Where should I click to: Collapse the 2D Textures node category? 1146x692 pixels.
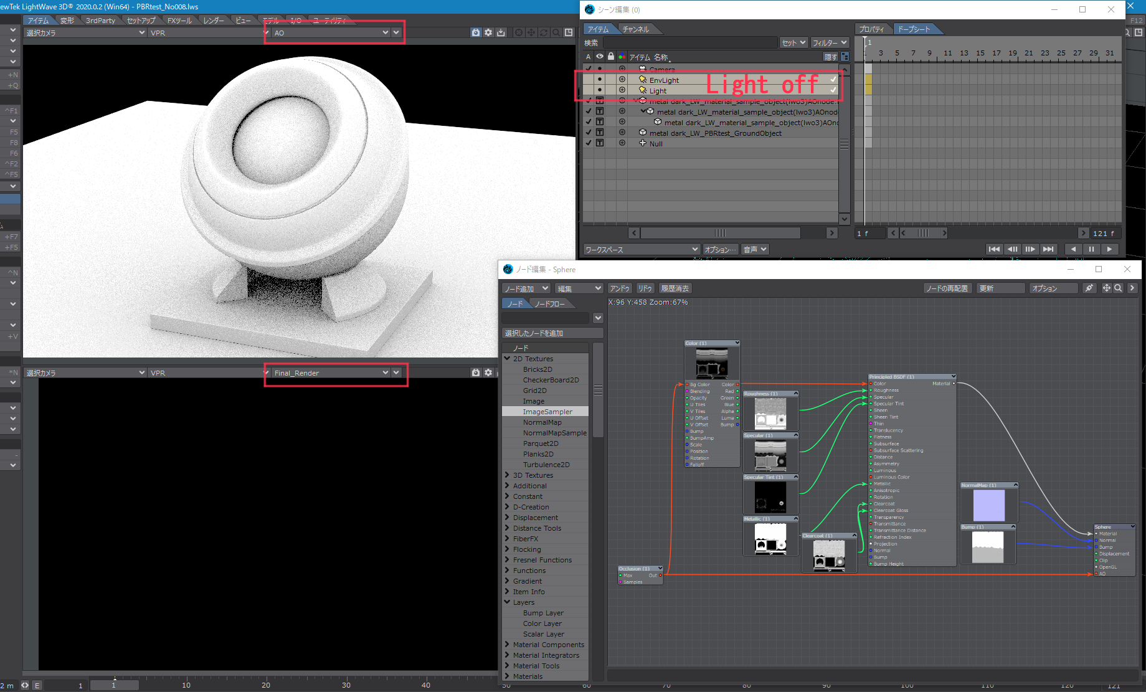click(x=508, y=358)
